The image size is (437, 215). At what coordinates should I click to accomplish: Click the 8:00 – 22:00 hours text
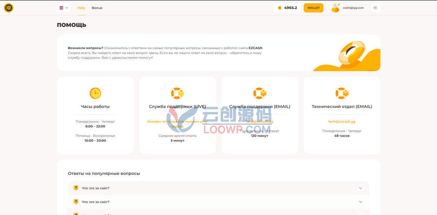coord(95,126)
